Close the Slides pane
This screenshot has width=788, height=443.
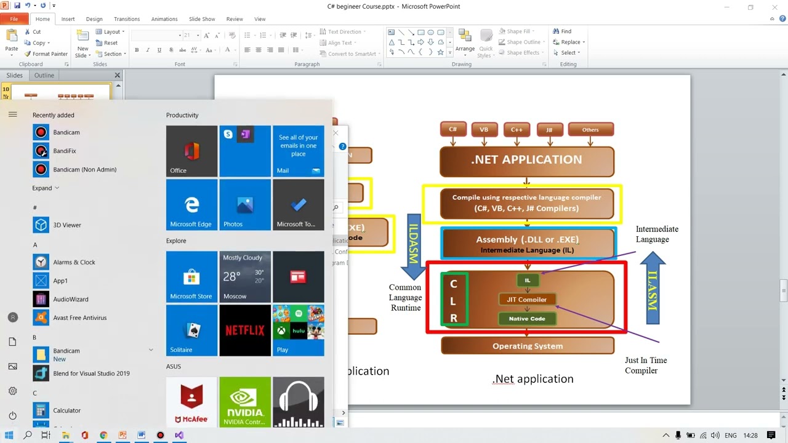tap(117, 75)
